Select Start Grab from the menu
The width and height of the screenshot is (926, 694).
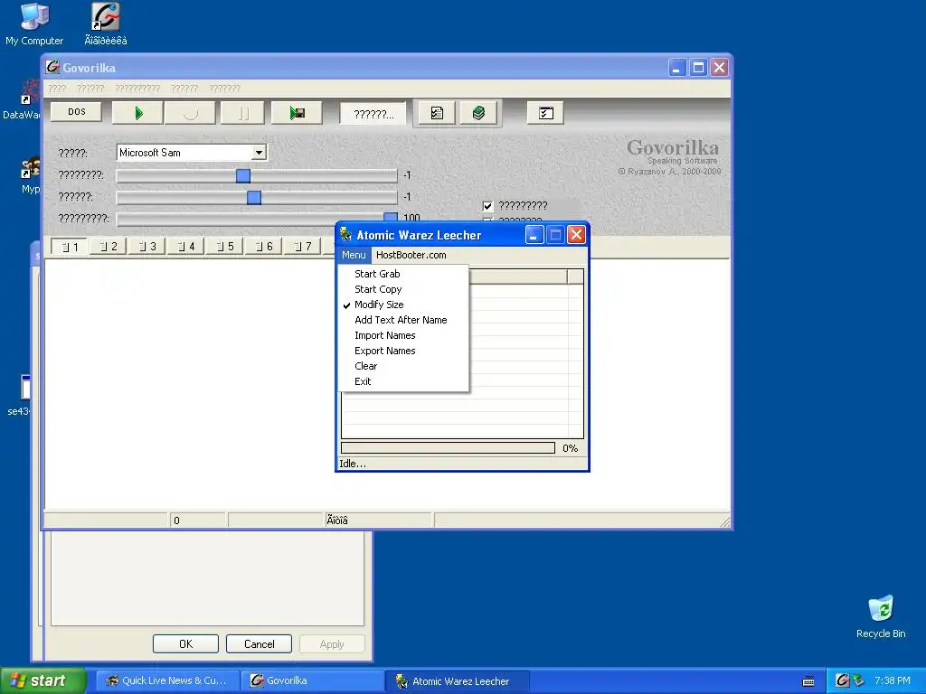[x=403, y=274]
